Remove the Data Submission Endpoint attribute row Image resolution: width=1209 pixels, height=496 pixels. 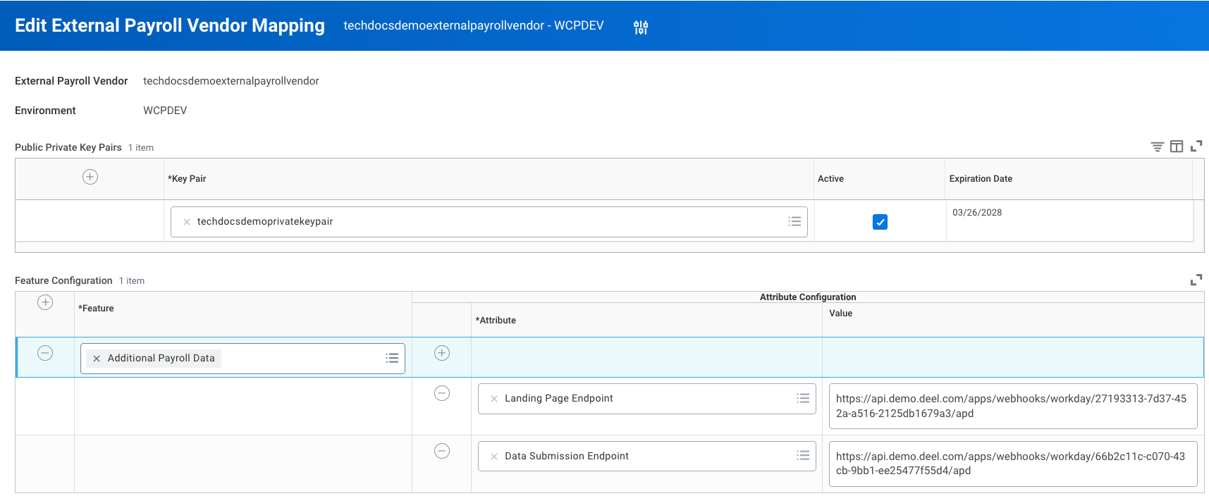point(442,451)
